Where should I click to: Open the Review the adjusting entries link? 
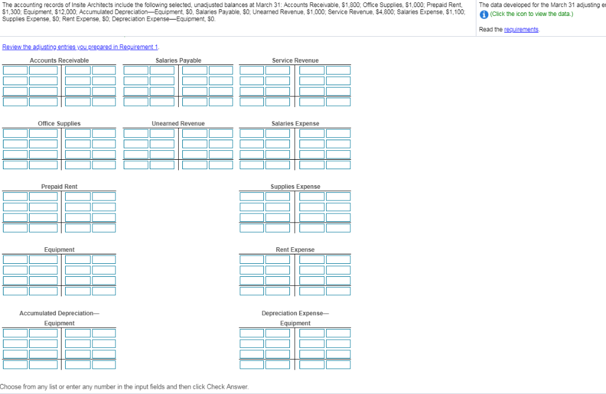click(80, 47)
